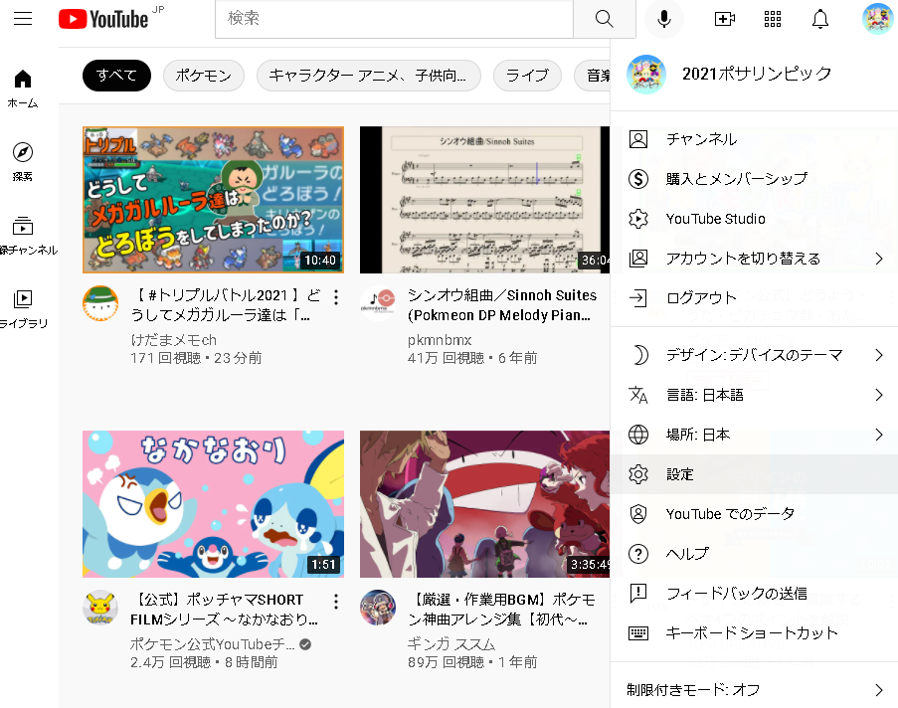
Task: Click the keyboard icon for ショートカット
Action: 638,633
